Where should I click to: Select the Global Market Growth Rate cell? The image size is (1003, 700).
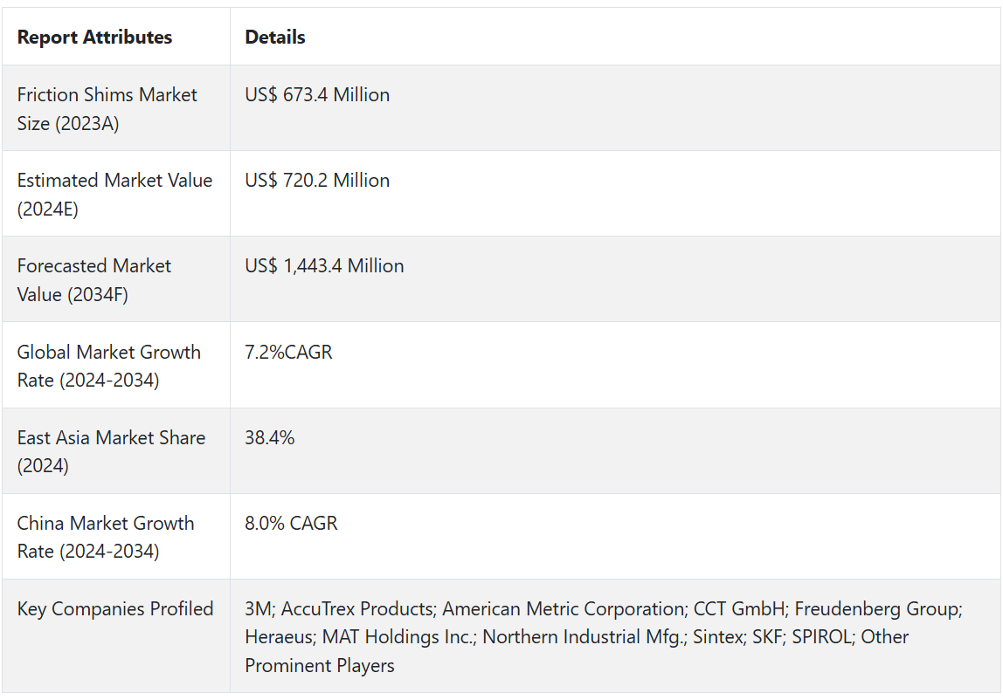coord(109,366)
